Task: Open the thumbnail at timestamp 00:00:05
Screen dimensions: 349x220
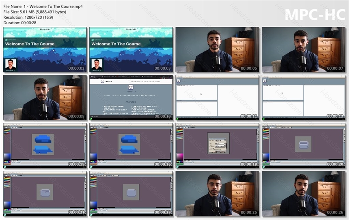Action: [217, 49]
